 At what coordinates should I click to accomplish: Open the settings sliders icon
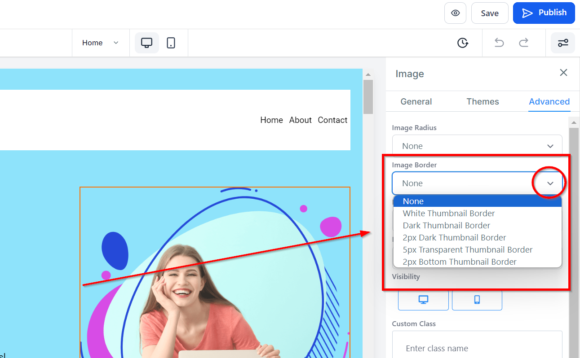click(563, 43)
